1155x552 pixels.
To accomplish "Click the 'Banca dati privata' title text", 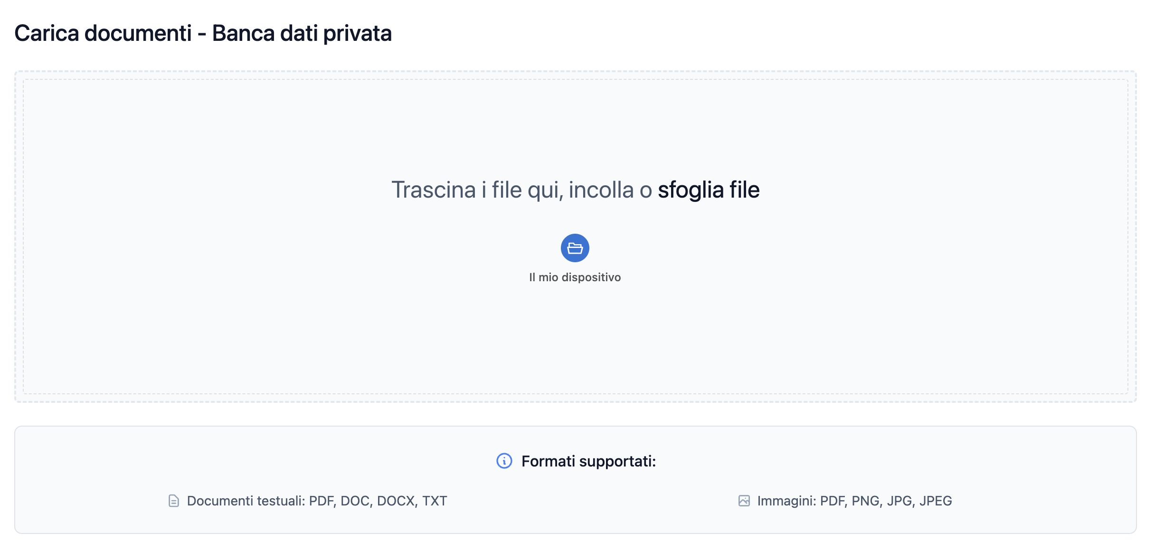I will tap(302, 33).
